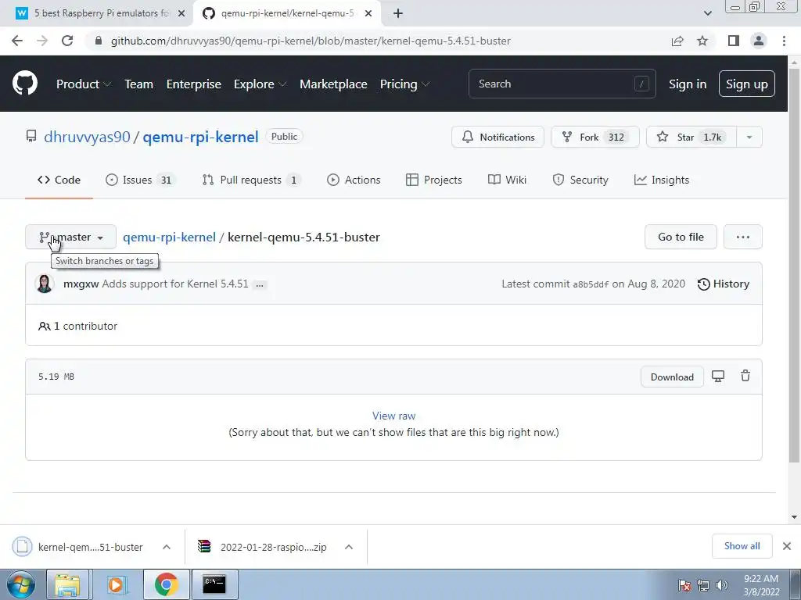801x600 pixels.
Task: Click the browser address bar URL
Action: [311, 41]
